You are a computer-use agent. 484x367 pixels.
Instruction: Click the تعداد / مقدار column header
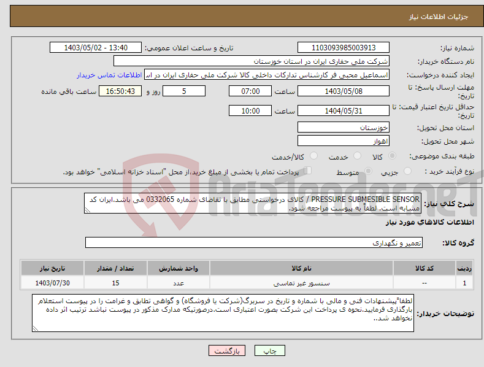115,268
